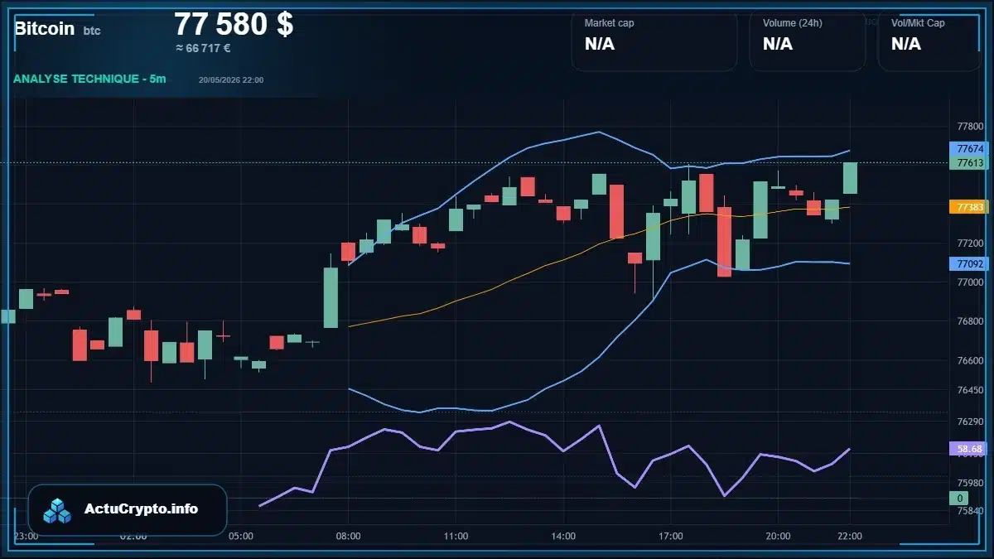Viewport: 994px width, 559px height.
Task: Click the N/A value under Vol/Mkt Cap
Action: (x=906, y=44)
